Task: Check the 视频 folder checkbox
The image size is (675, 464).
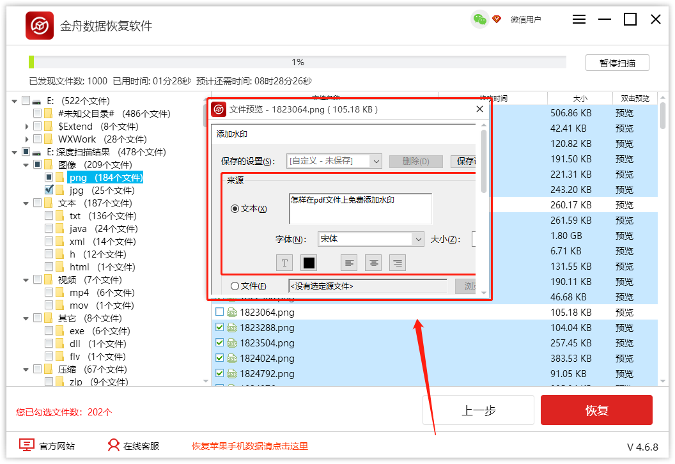Action: (38, 279)
